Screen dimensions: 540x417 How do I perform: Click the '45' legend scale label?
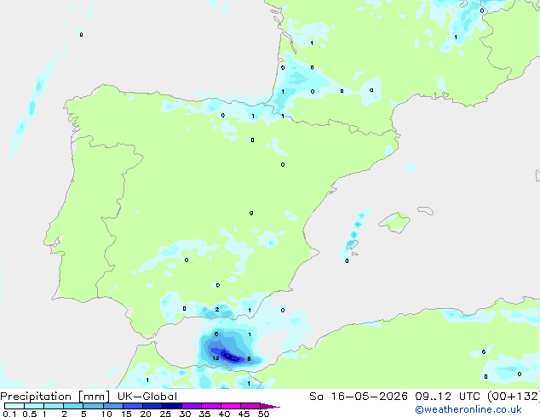tap(244, 414)
